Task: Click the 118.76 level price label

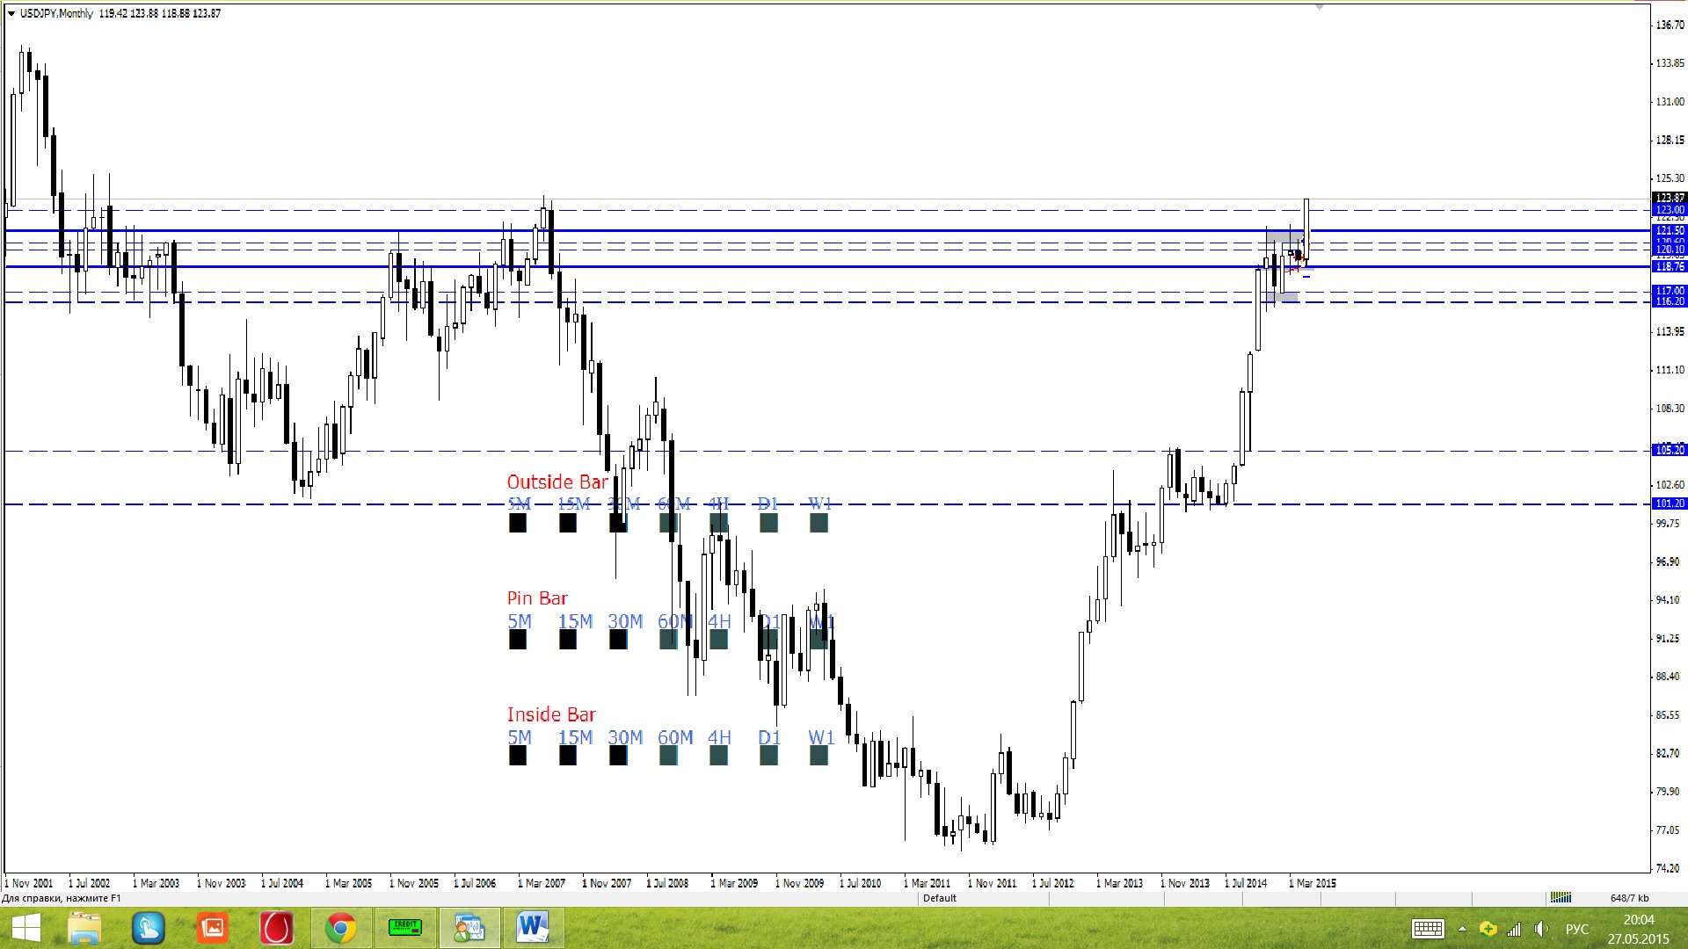Action: pyautogui.click(x=1670, y=266)
